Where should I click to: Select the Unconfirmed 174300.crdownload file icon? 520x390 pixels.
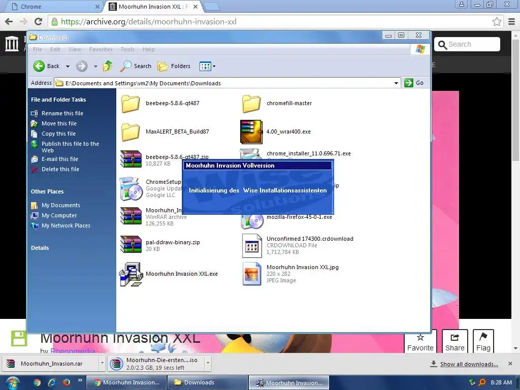pos(252,246)
